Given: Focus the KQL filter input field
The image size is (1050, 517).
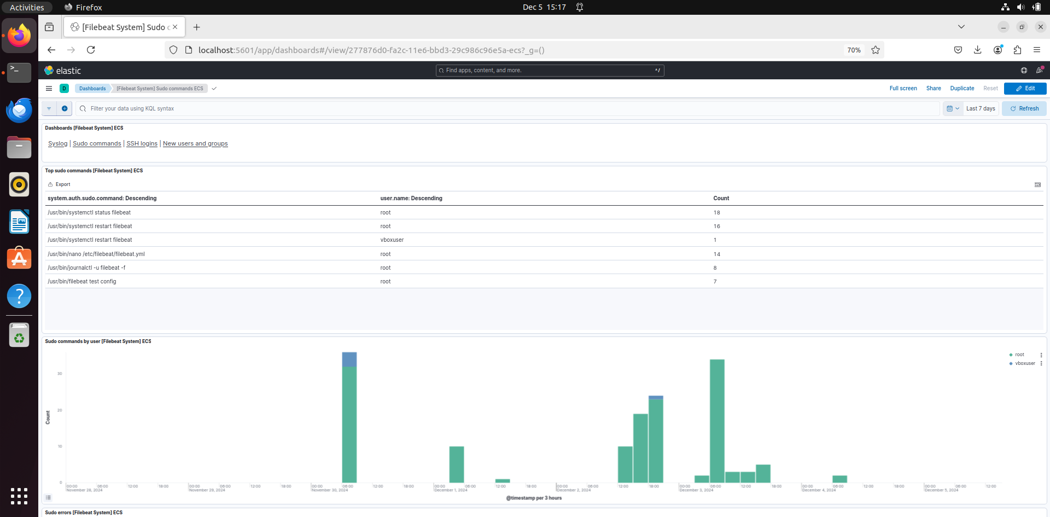Looking at the screenshot, I should click(507, 108).
